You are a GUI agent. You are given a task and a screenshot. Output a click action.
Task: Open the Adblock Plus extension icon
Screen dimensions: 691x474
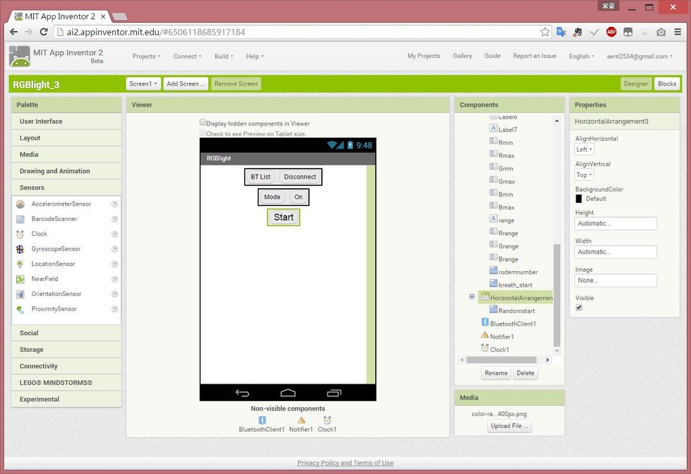click(611, 32)
